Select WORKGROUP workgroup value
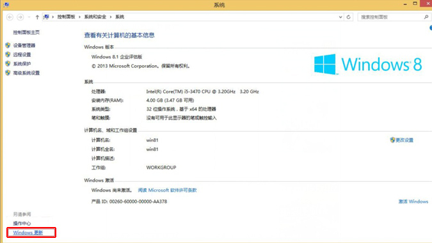Image resolution: width=432 pixels, height=243 pixels. tap(161, 168)
